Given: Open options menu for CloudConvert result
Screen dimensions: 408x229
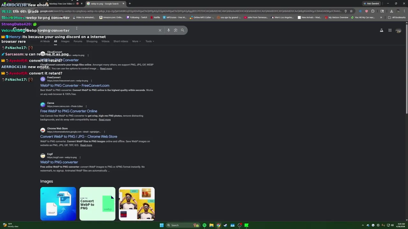Looking at the screenshot, I should (88, 55).
